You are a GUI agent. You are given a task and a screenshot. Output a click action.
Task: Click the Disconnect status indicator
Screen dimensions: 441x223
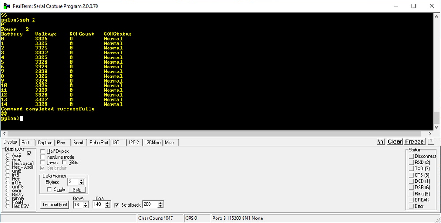coord(411,156)
